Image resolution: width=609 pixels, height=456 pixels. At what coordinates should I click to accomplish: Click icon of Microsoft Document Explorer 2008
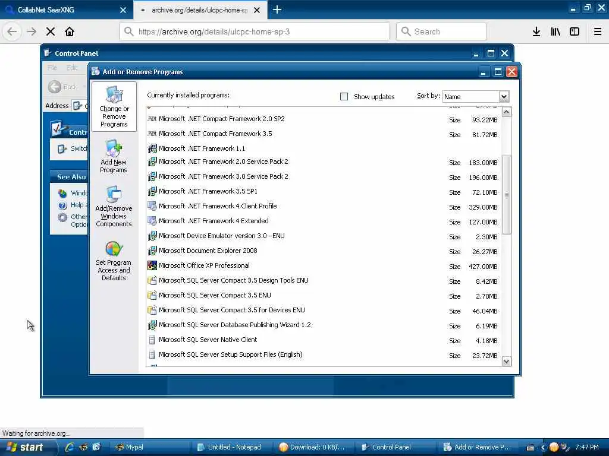click(x=152, y=251)
